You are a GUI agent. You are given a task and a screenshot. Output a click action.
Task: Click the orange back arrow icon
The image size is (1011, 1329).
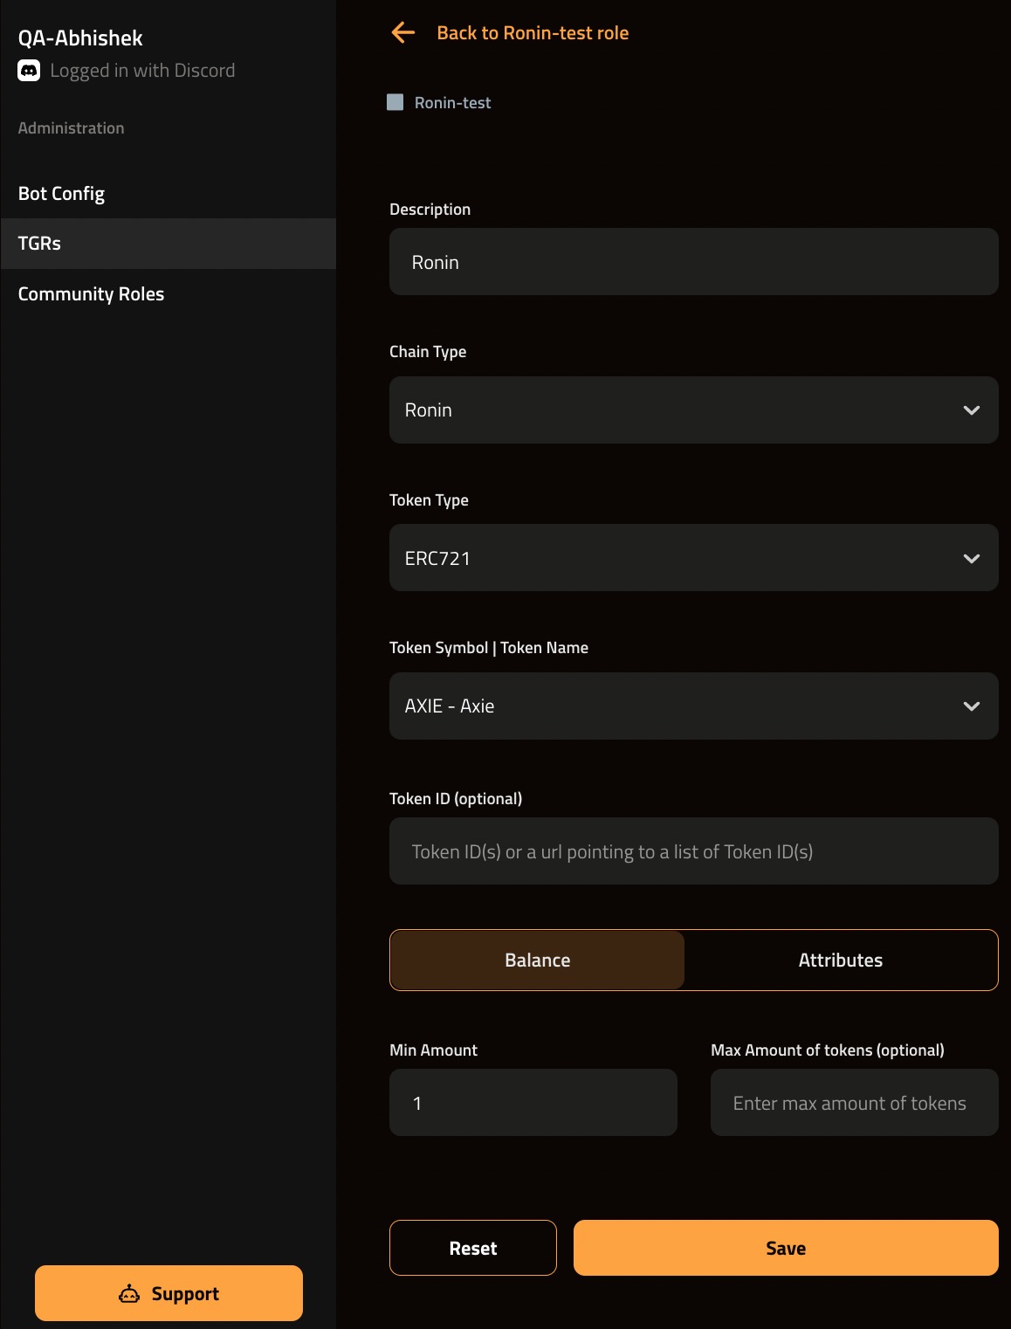pos(402,33)
